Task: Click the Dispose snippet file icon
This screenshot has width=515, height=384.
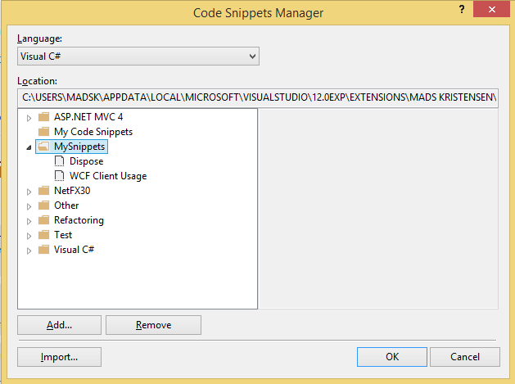Action: [x=59, y=161]
